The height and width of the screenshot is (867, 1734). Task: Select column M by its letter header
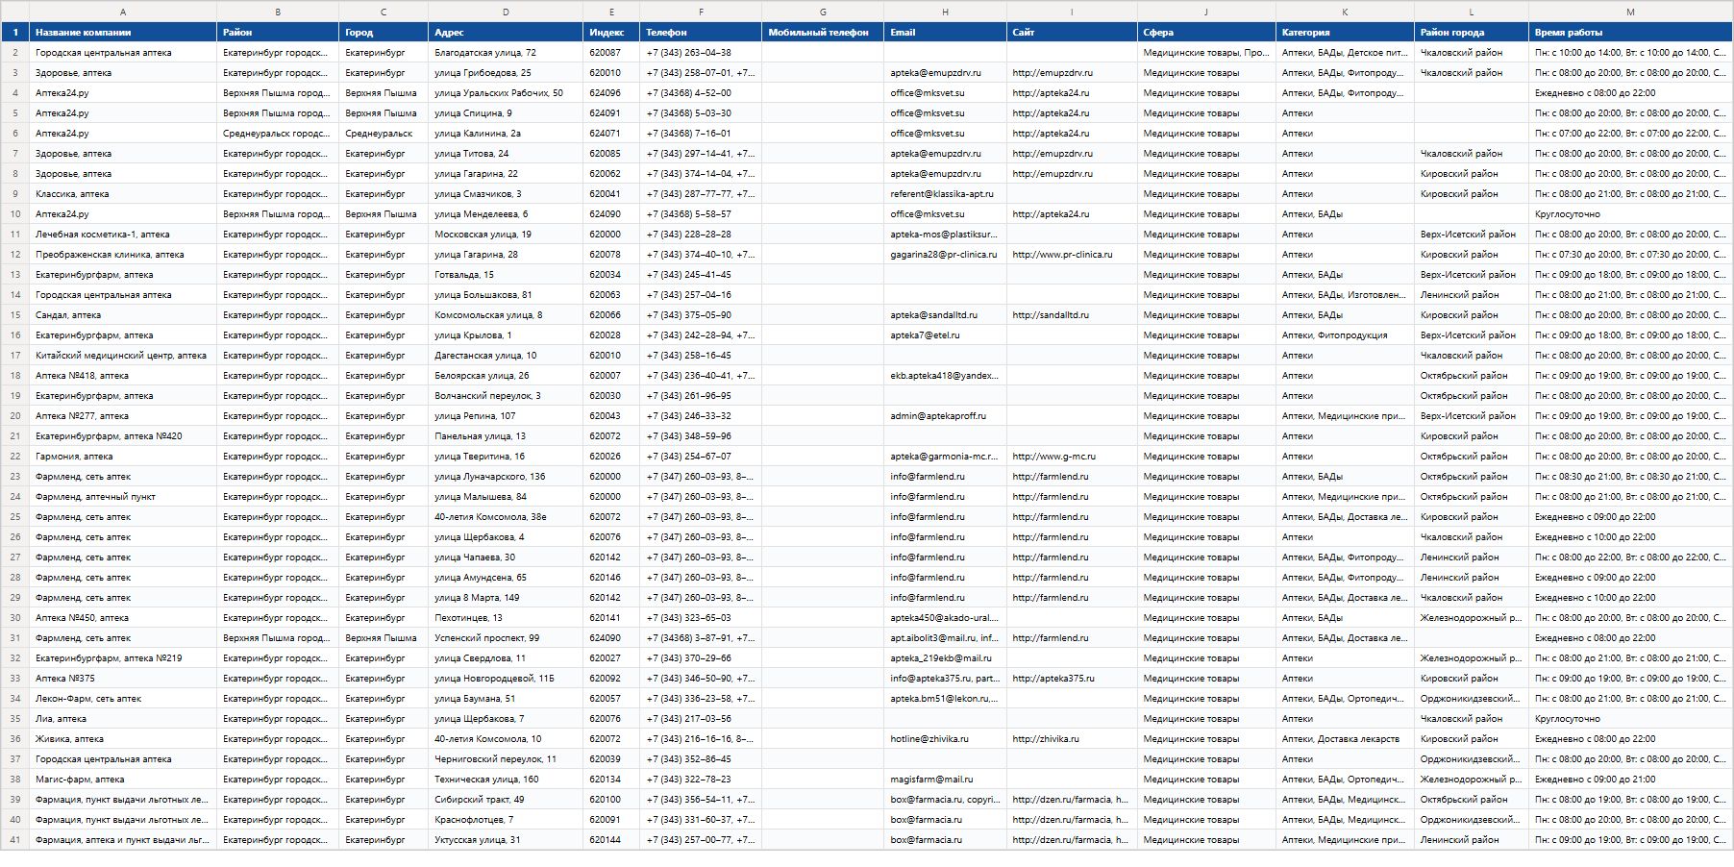pos(1630,12)
